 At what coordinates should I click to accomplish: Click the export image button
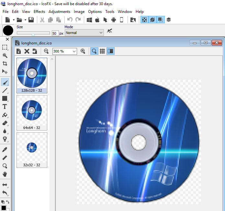(x=35, y=51)
